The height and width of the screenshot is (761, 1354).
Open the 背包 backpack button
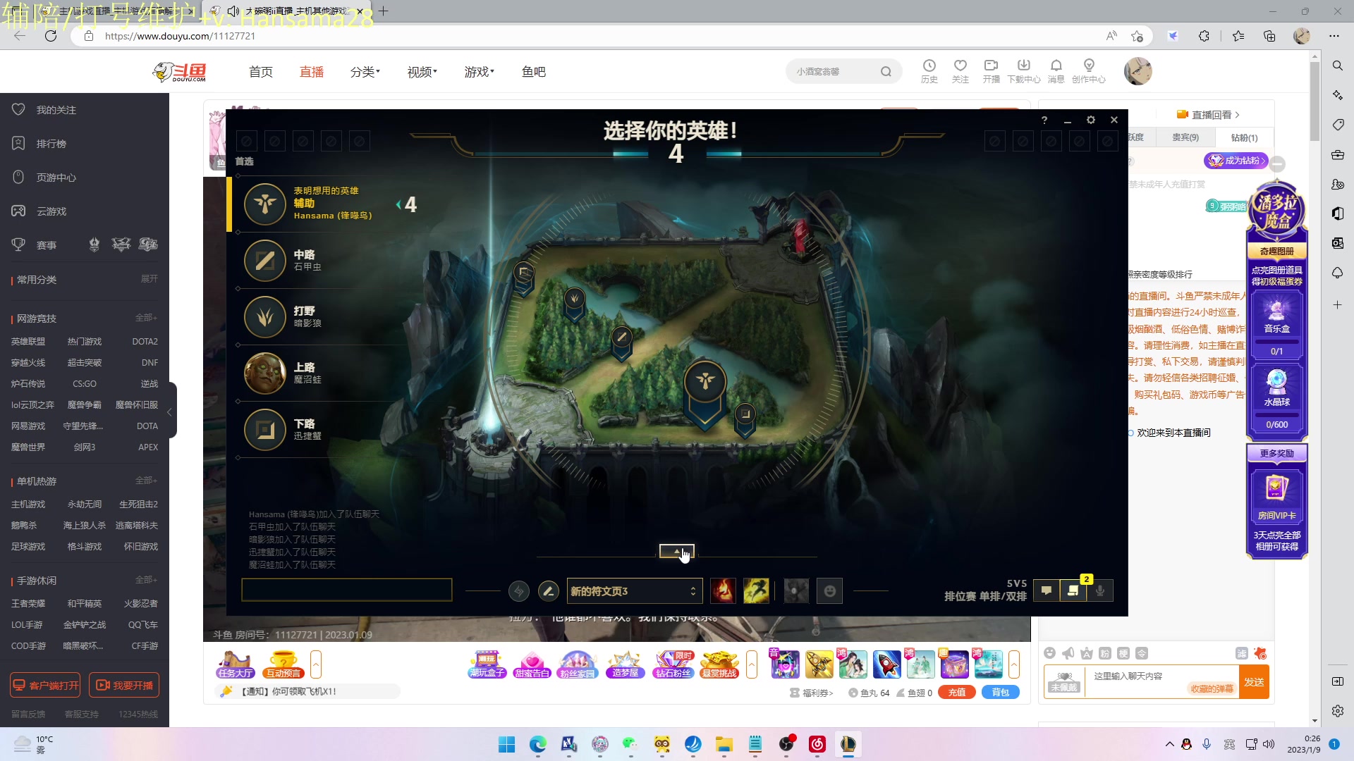pos(1001,693)
